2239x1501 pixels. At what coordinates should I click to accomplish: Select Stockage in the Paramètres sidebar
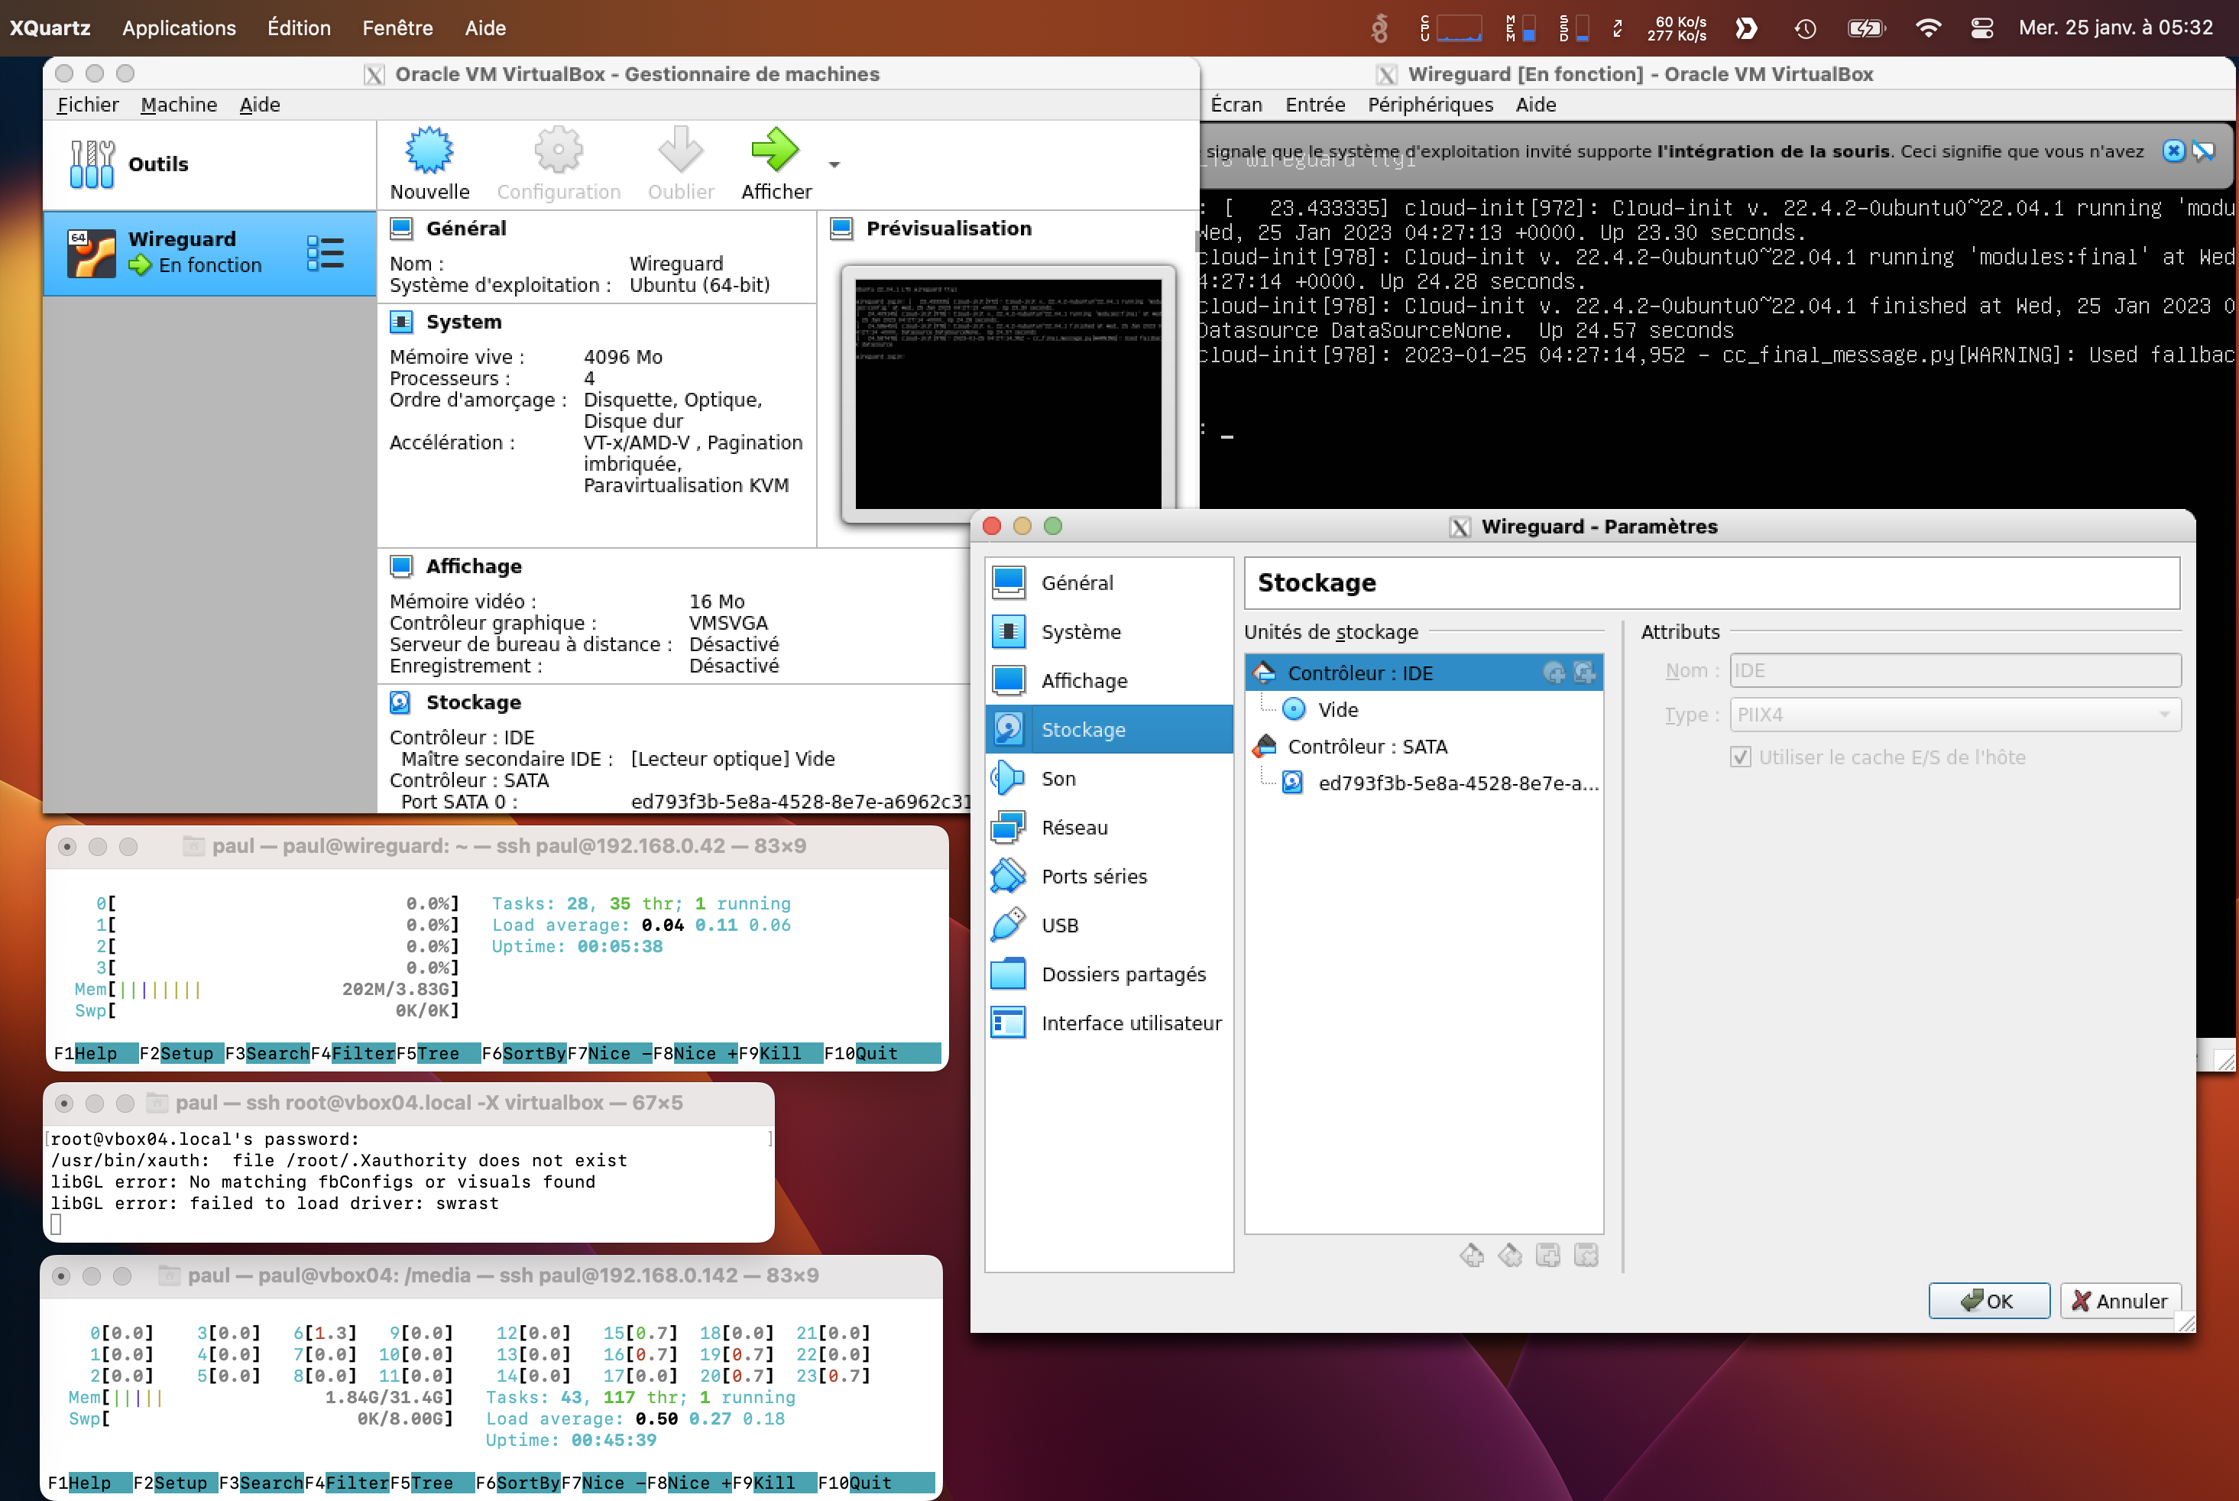1109,729
